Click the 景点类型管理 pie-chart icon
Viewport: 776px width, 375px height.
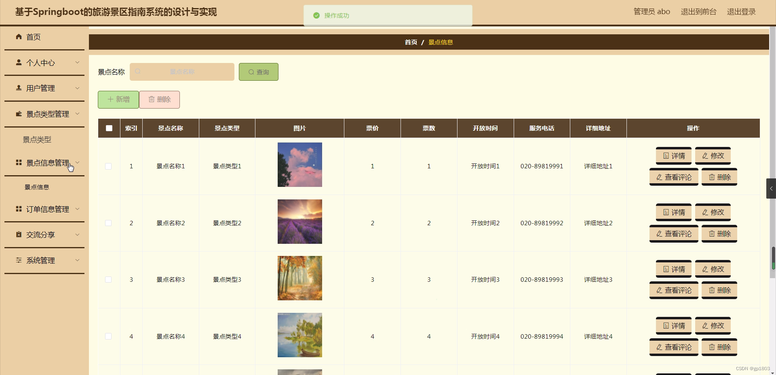pyautogui.click(x=18, y=114)
